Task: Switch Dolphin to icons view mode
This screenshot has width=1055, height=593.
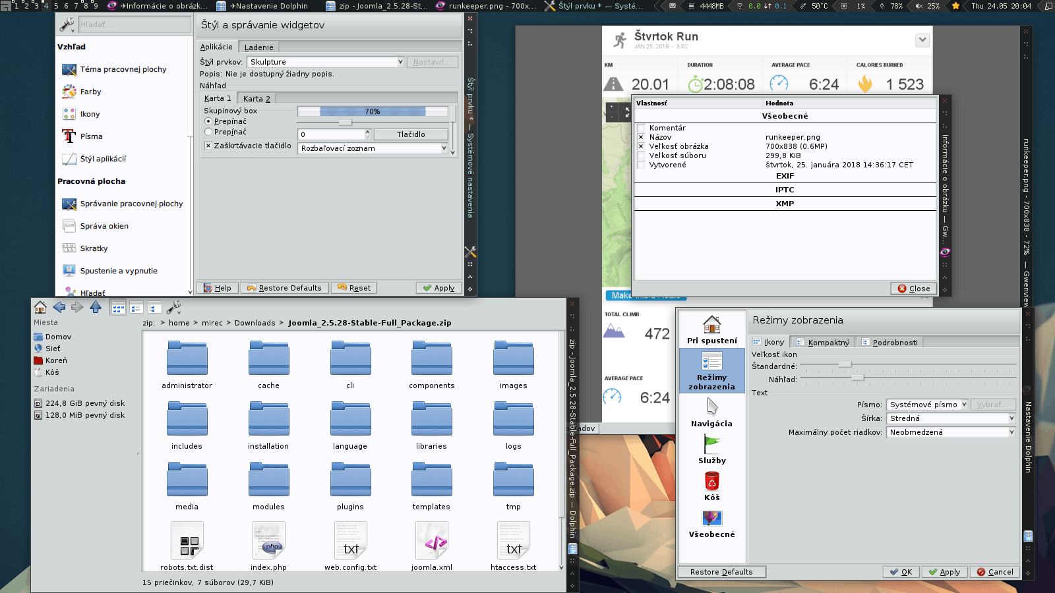Action: point(118,308)
